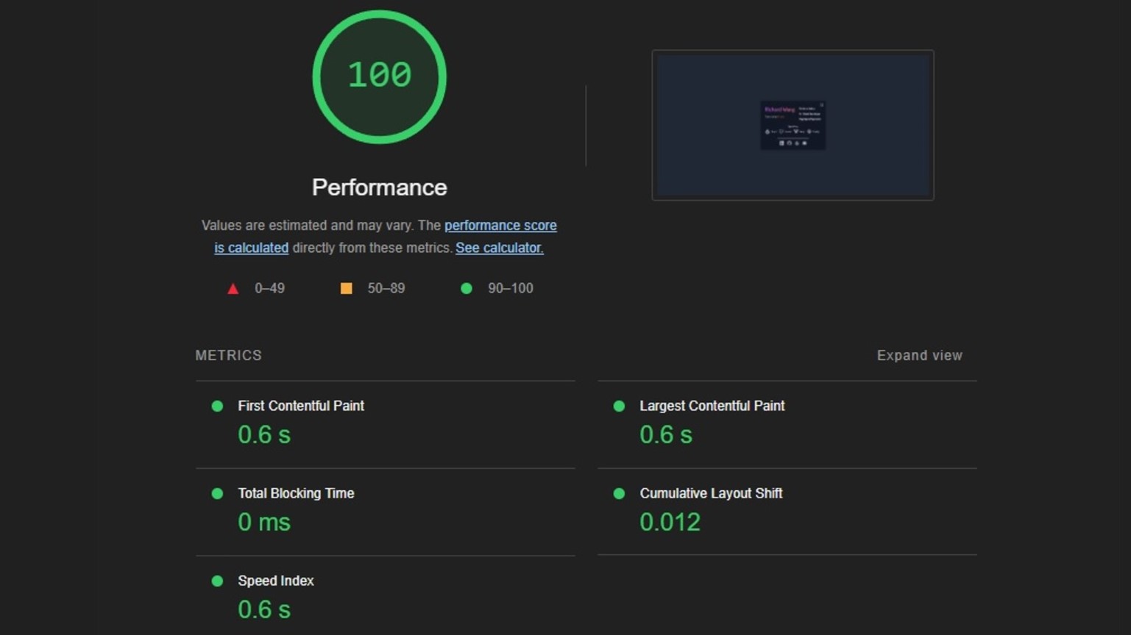The image size is (1131, 635).
Task: Select the Largest Contentful Paint metric label
Action: tap(712, 406)
